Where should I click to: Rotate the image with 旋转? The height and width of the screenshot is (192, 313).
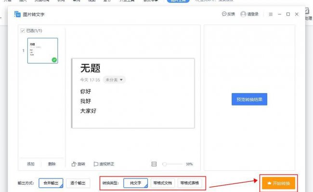click(78, 164)
